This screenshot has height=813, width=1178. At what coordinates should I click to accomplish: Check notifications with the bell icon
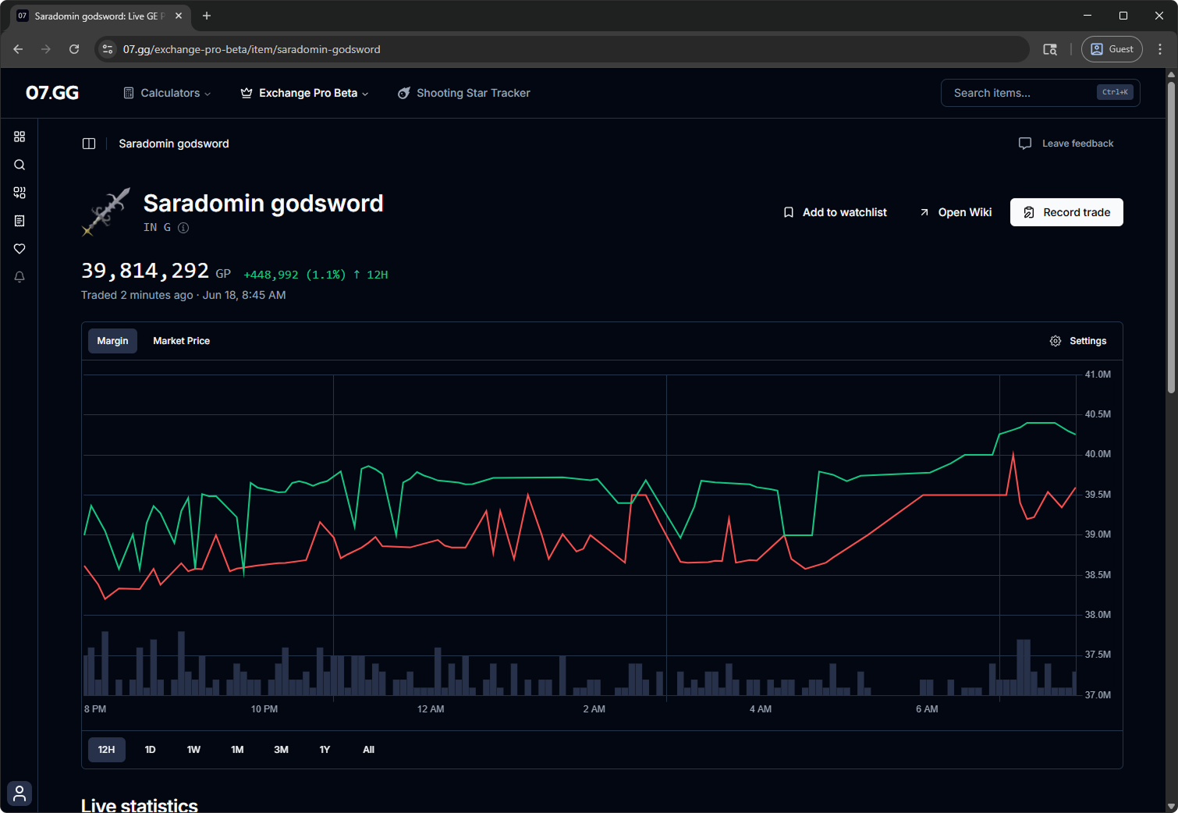[19, 277]
